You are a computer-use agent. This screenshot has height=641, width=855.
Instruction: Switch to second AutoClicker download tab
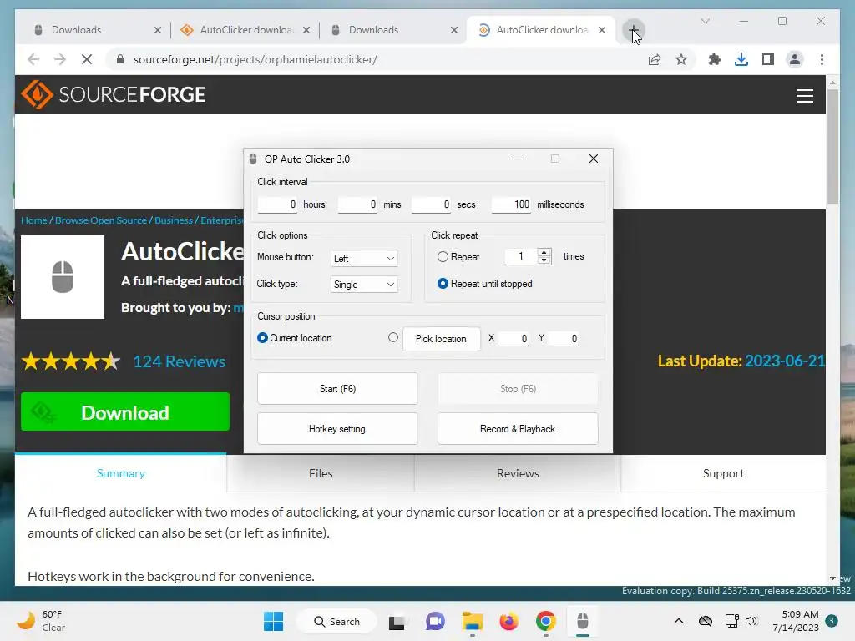pos(542,30)
